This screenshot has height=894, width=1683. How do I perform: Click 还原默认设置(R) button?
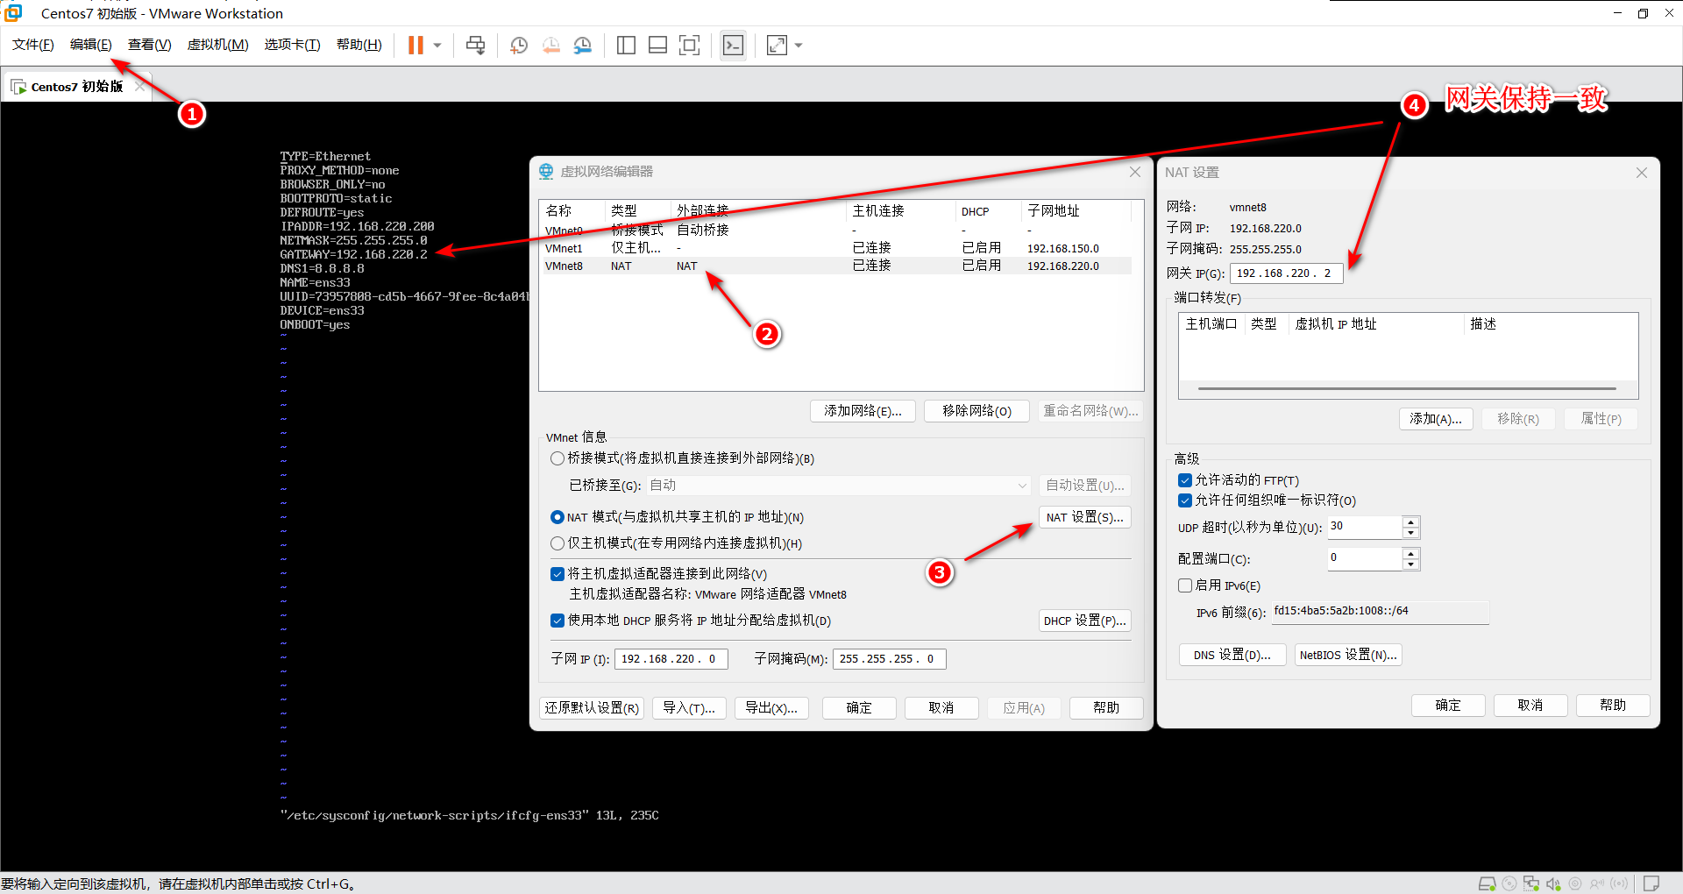point(592,708)
